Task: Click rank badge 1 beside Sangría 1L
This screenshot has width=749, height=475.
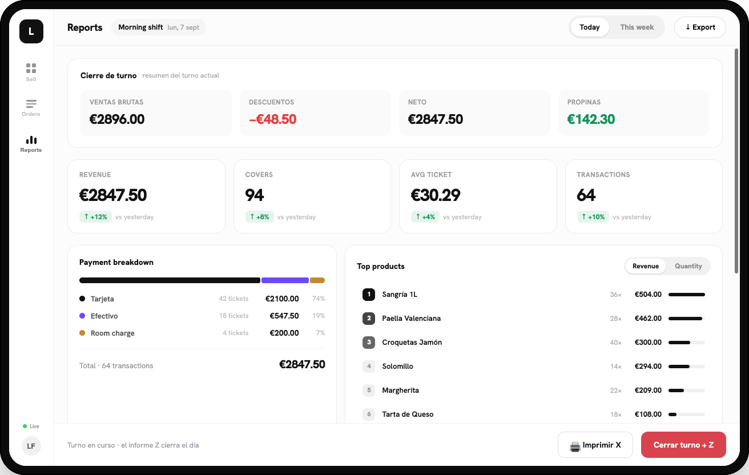Action: click(x=369, y=295)
